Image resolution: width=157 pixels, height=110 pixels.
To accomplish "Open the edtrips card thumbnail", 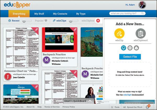I will tap(21, 94).
